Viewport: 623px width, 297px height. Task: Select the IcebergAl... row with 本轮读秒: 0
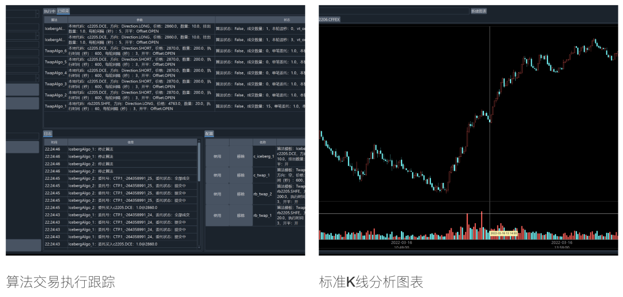coord(174,28)
